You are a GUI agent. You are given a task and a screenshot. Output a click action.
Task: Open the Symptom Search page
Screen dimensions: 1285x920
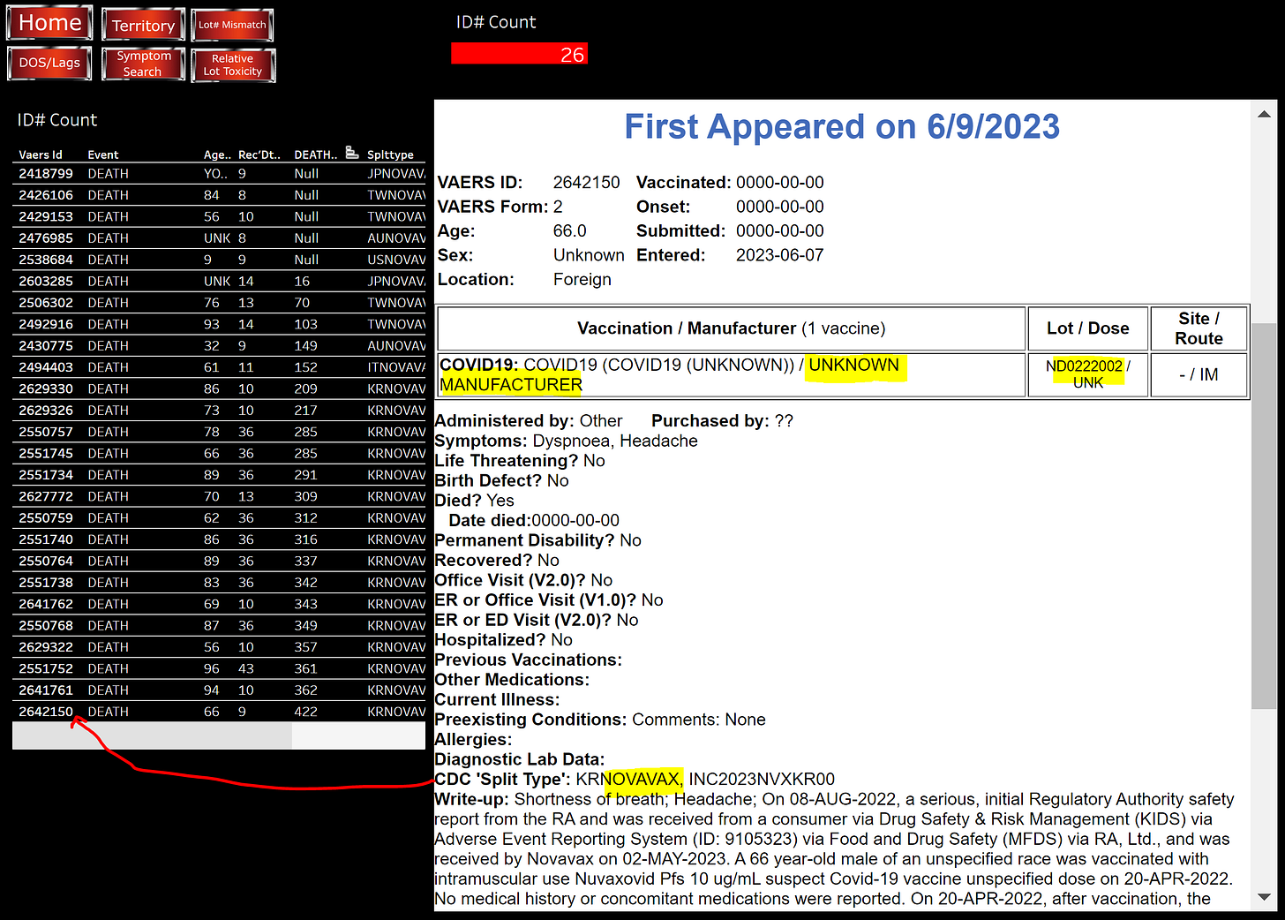pyautogui.click(x=143, y=64)
